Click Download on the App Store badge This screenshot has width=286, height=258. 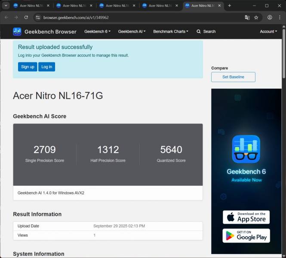[246, 217]
